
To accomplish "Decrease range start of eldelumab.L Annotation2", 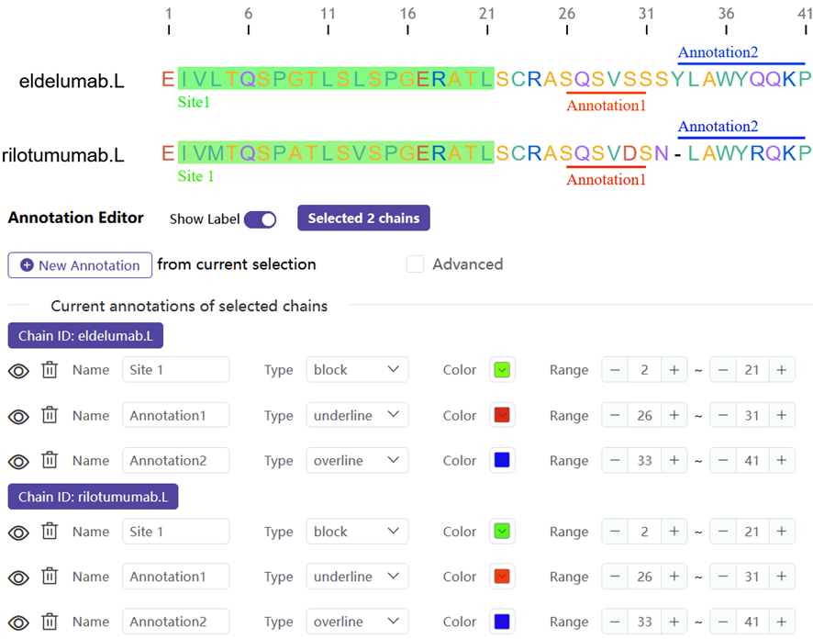I will pos(615,461).
